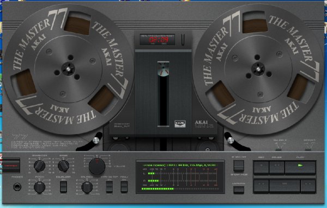Click the fast-forward button on the deck

click(308, 186)
